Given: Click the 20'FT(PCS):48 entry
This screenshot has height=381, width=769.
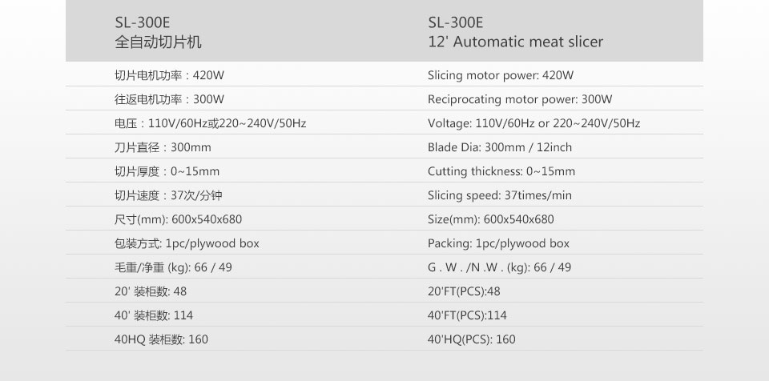Looking at the screenshot, I should pos(464,292).
